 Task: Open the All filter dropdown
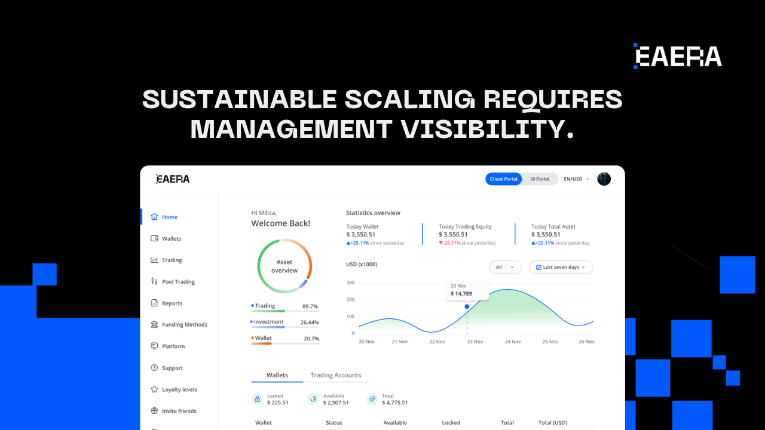click(506, 267)
